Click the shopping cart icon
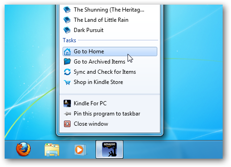Image resolution: width=231 pixels, height=167 pixels. click(x=67, y=82)
